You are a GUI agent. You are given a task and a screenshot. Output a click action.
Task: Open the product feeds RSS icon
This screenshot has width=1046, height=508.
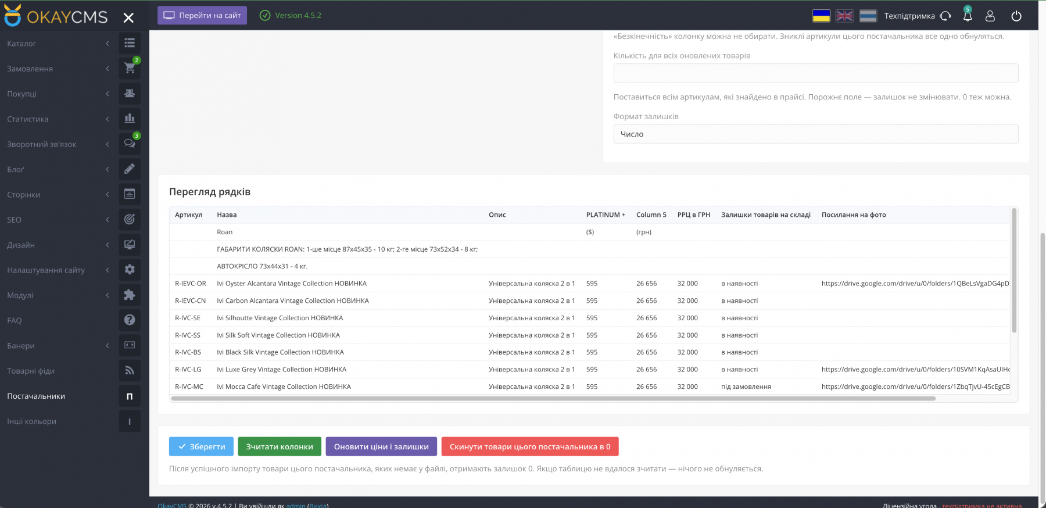pyautogui.click(x=130, y=370)
